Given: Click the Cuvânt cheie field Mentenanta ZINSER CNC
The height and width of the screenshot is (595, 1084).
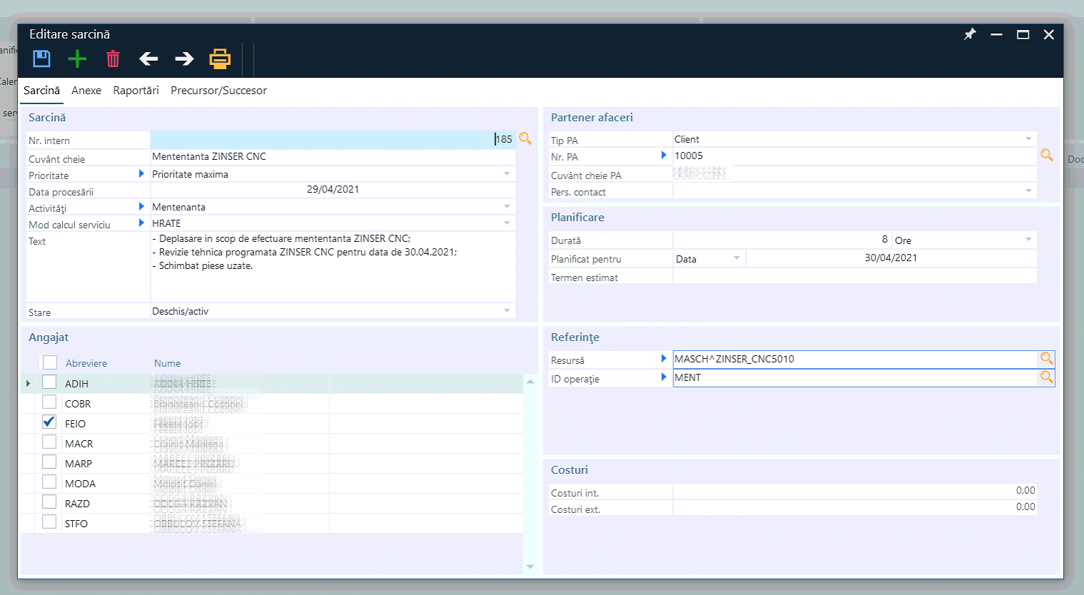Looking at the screenshot, I should pyautogui.click(x=332, y=156).
